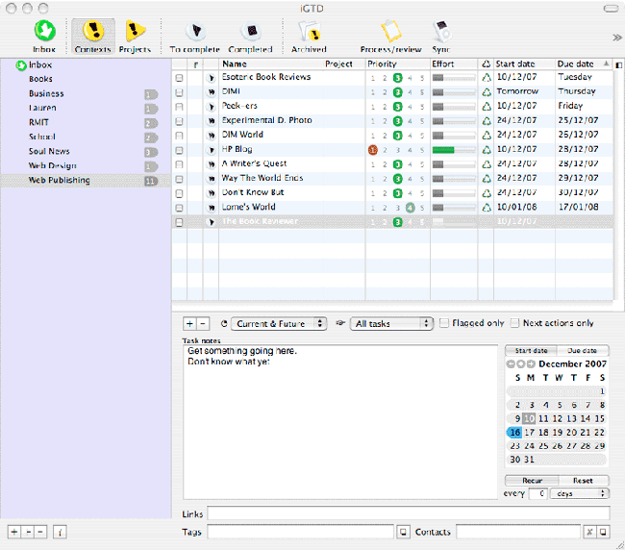This screenshot has height=550, width=625.
Task: Switch to Contexts view in toolbar
Action: (x=93, y=34)
